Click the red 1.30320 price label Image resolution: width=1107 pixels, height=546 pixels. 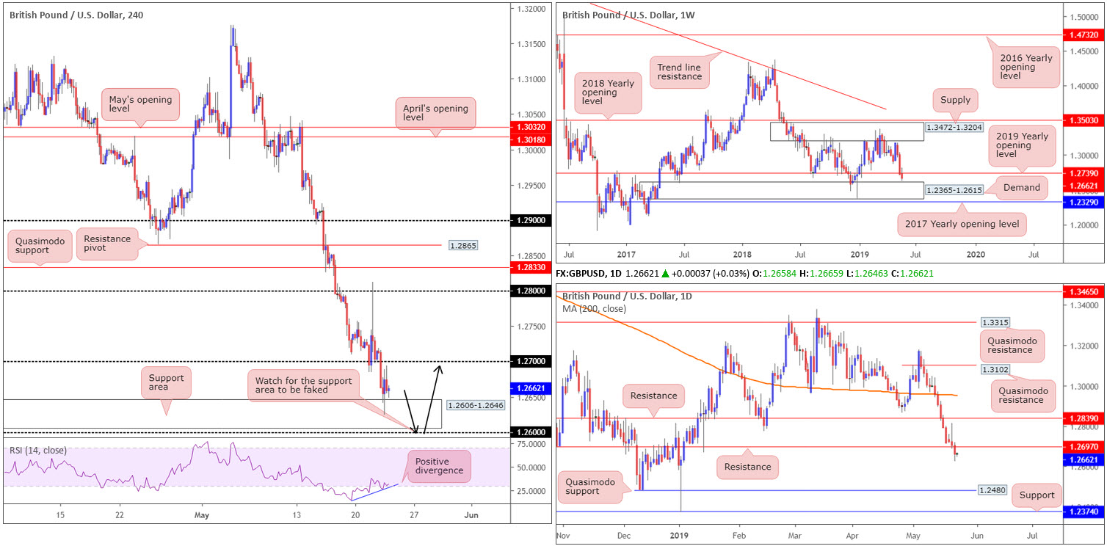531,127
